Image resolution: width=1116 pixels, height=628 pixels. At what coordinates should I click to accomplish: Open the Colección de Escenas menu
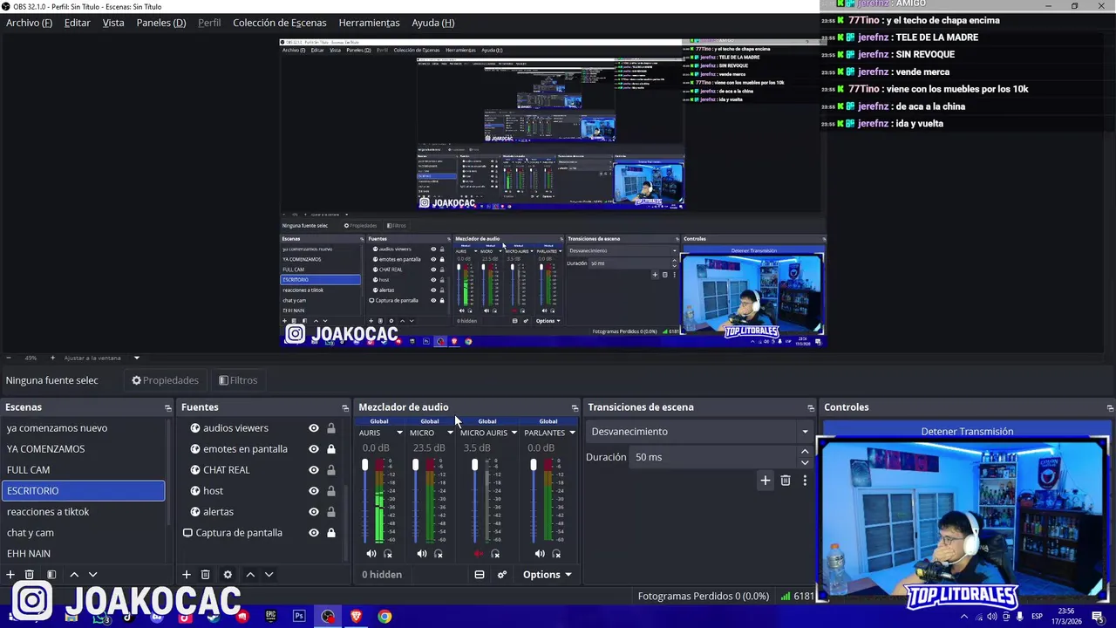point(280,23)
